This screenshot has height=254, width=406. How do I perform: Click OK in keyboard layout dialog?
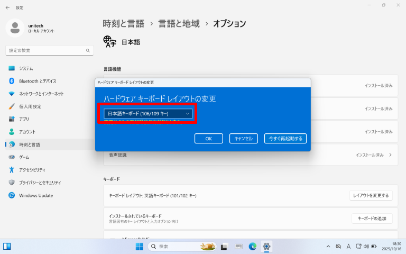click(208, 139)
